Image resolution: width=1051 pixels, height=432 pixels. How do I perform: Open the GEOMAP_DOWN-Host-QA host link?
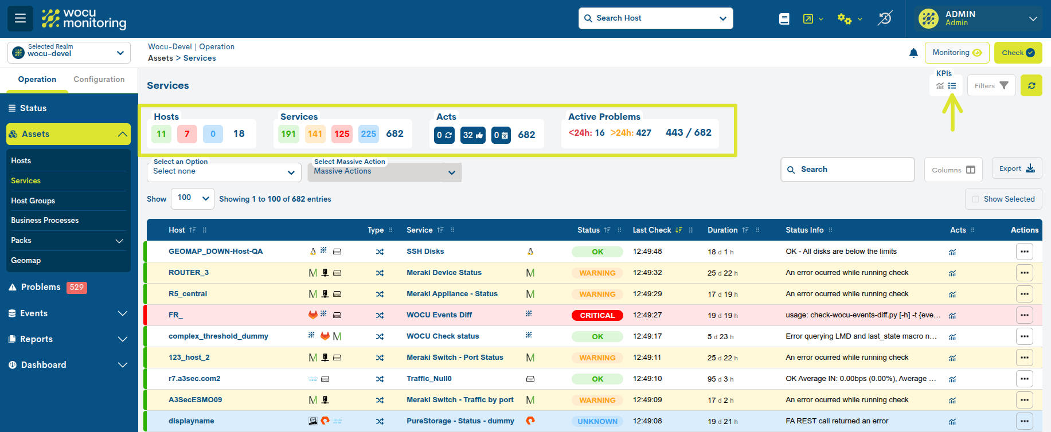point(216,252)
